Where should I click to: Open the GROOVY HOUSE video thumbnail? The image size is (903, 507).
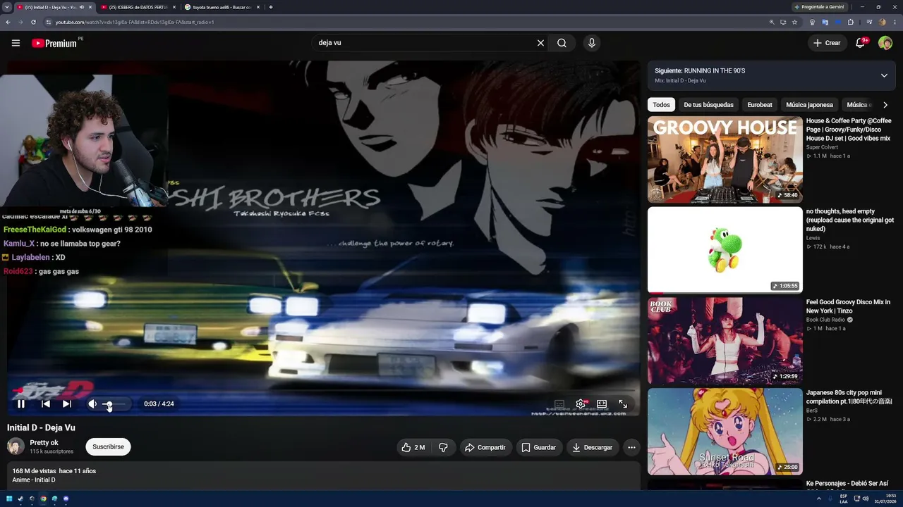725,160
